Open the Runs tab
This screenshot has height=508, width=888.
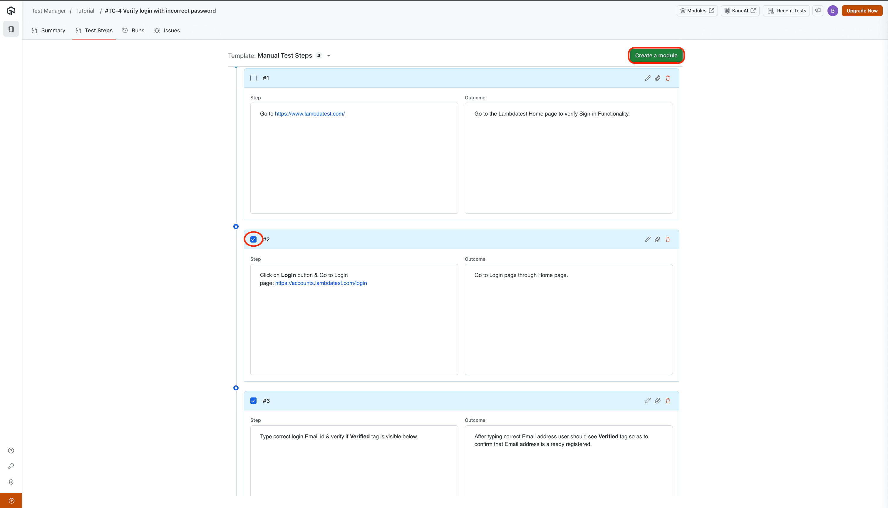(x=133, y=30)
